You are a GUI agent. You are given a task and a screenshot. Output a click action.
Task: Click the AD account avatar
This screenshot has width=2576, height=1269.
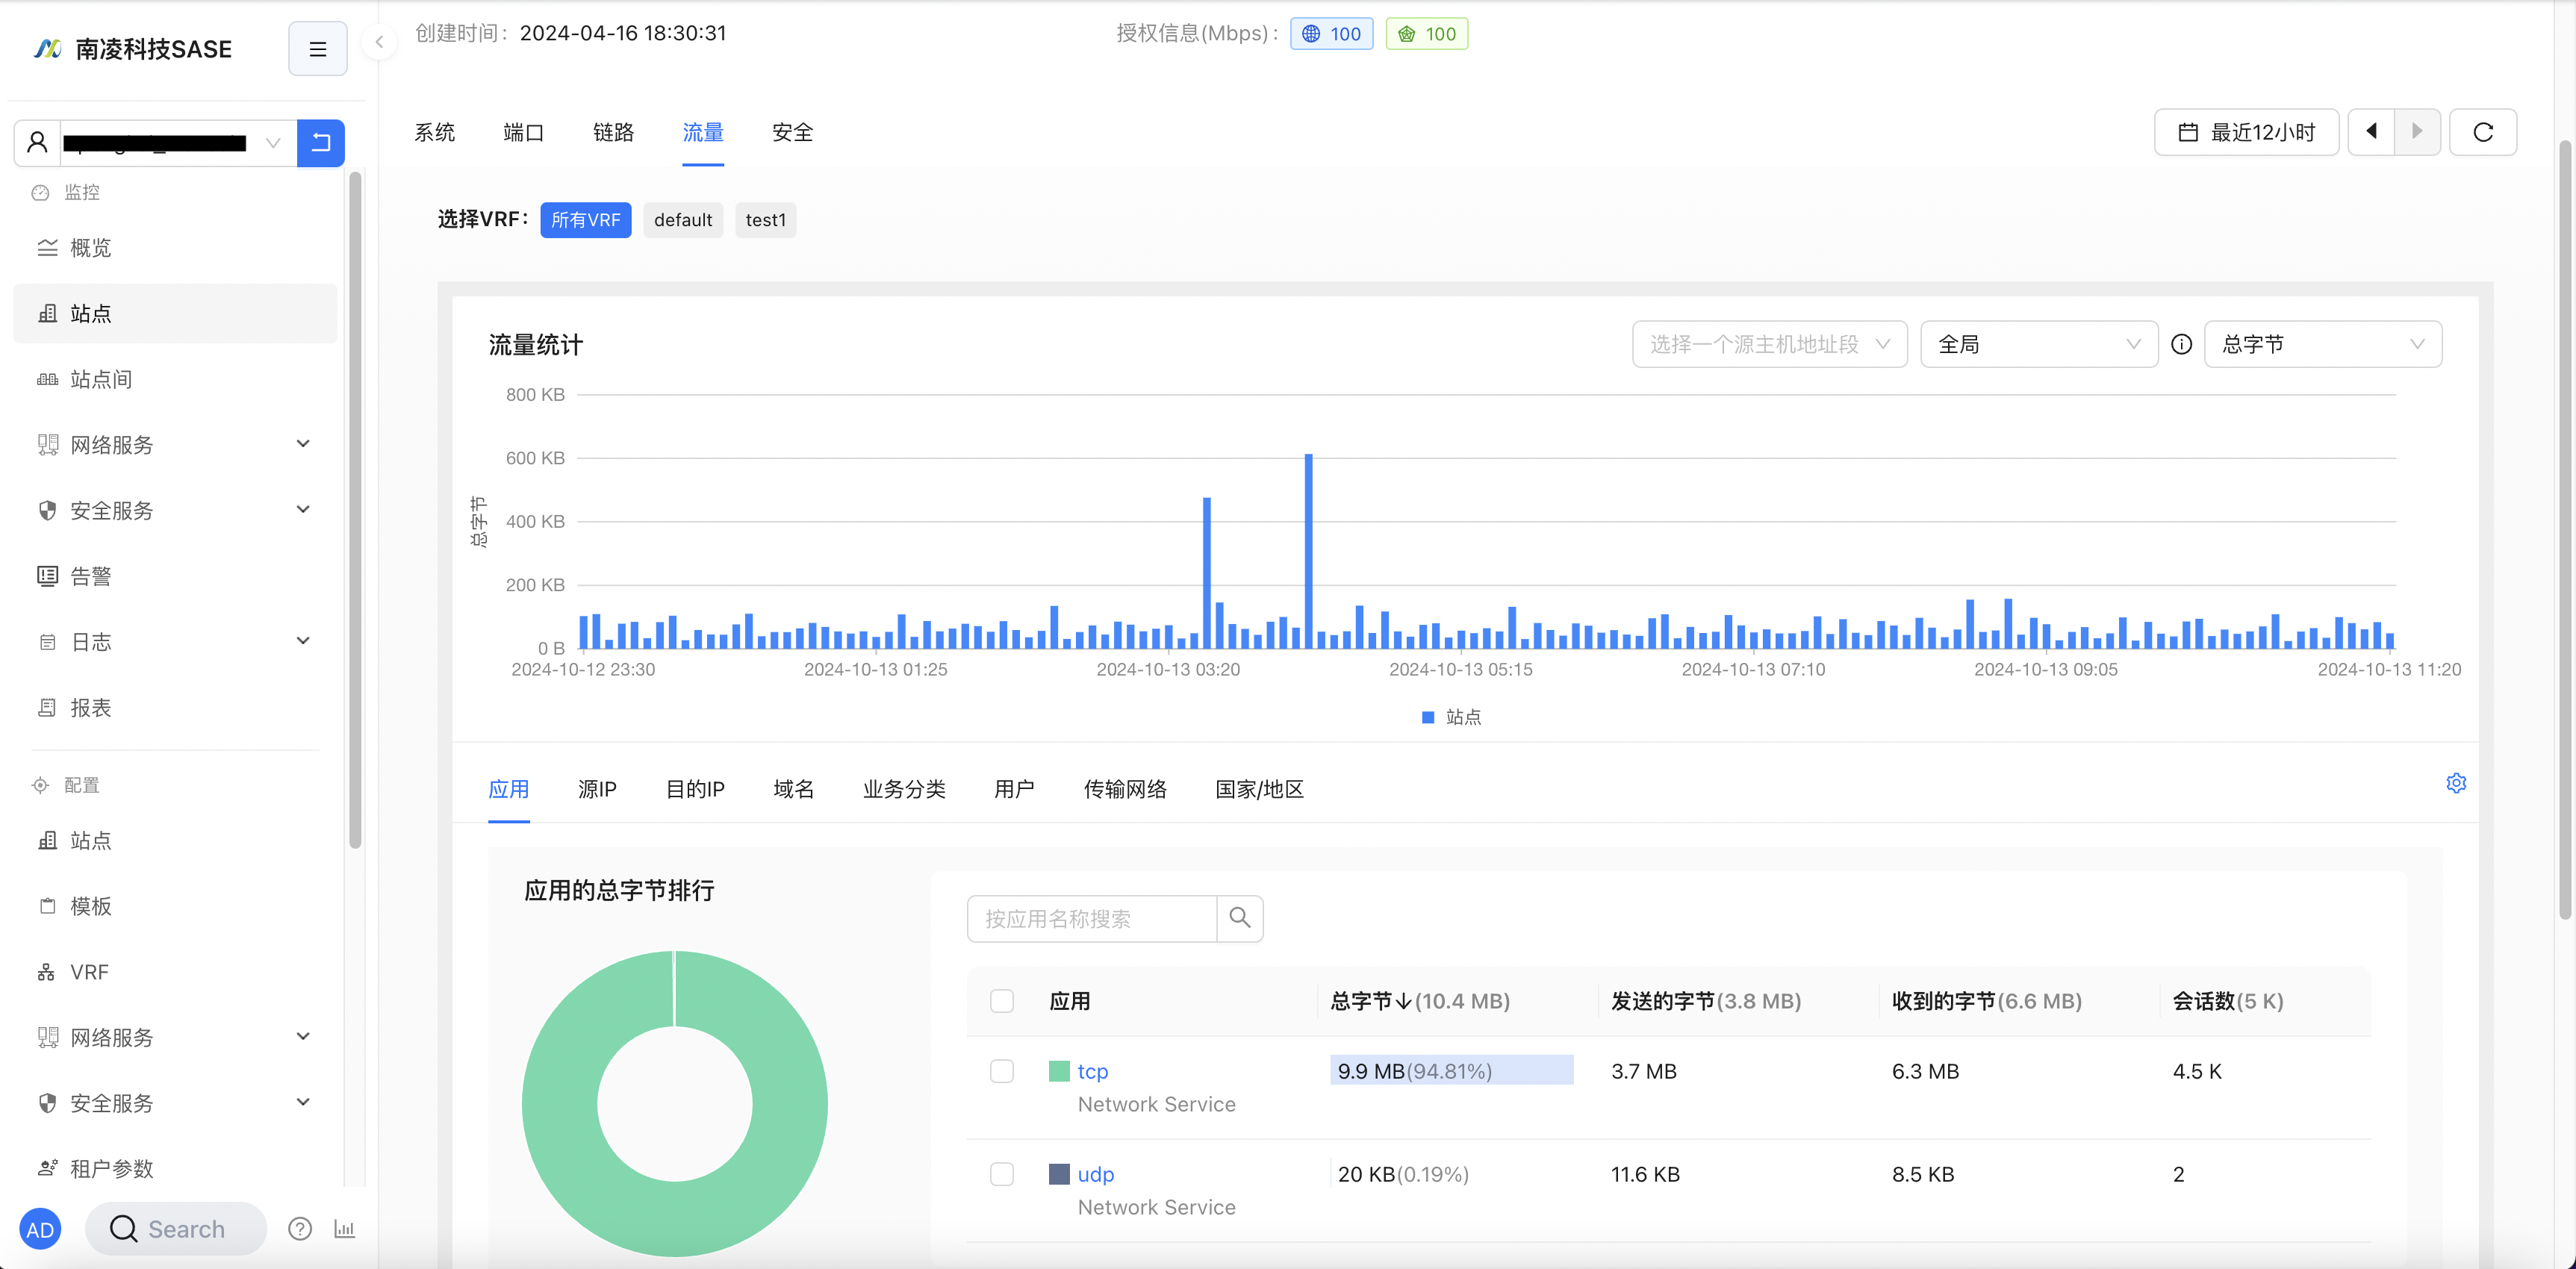tap(40, 1229)
